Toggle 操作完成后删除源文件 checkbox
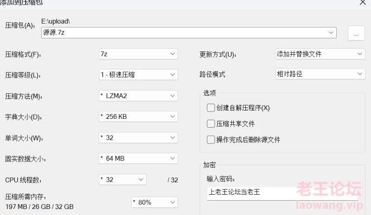 point(211,140)
